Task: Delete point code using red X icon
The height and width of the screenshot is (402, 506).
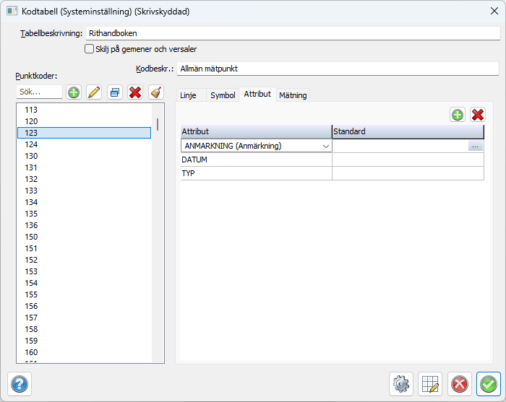Action: click(x=134, y=92)
